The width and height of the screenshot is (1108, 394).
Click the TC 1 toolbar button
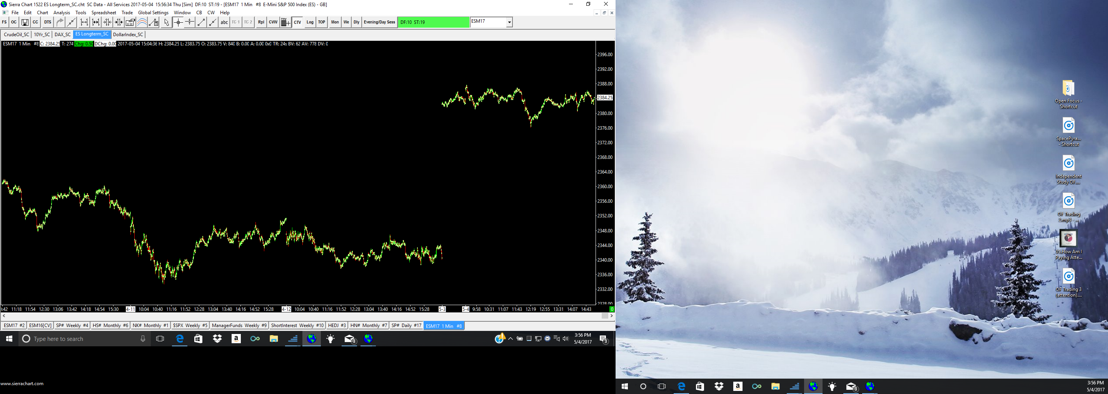point(236,22)
